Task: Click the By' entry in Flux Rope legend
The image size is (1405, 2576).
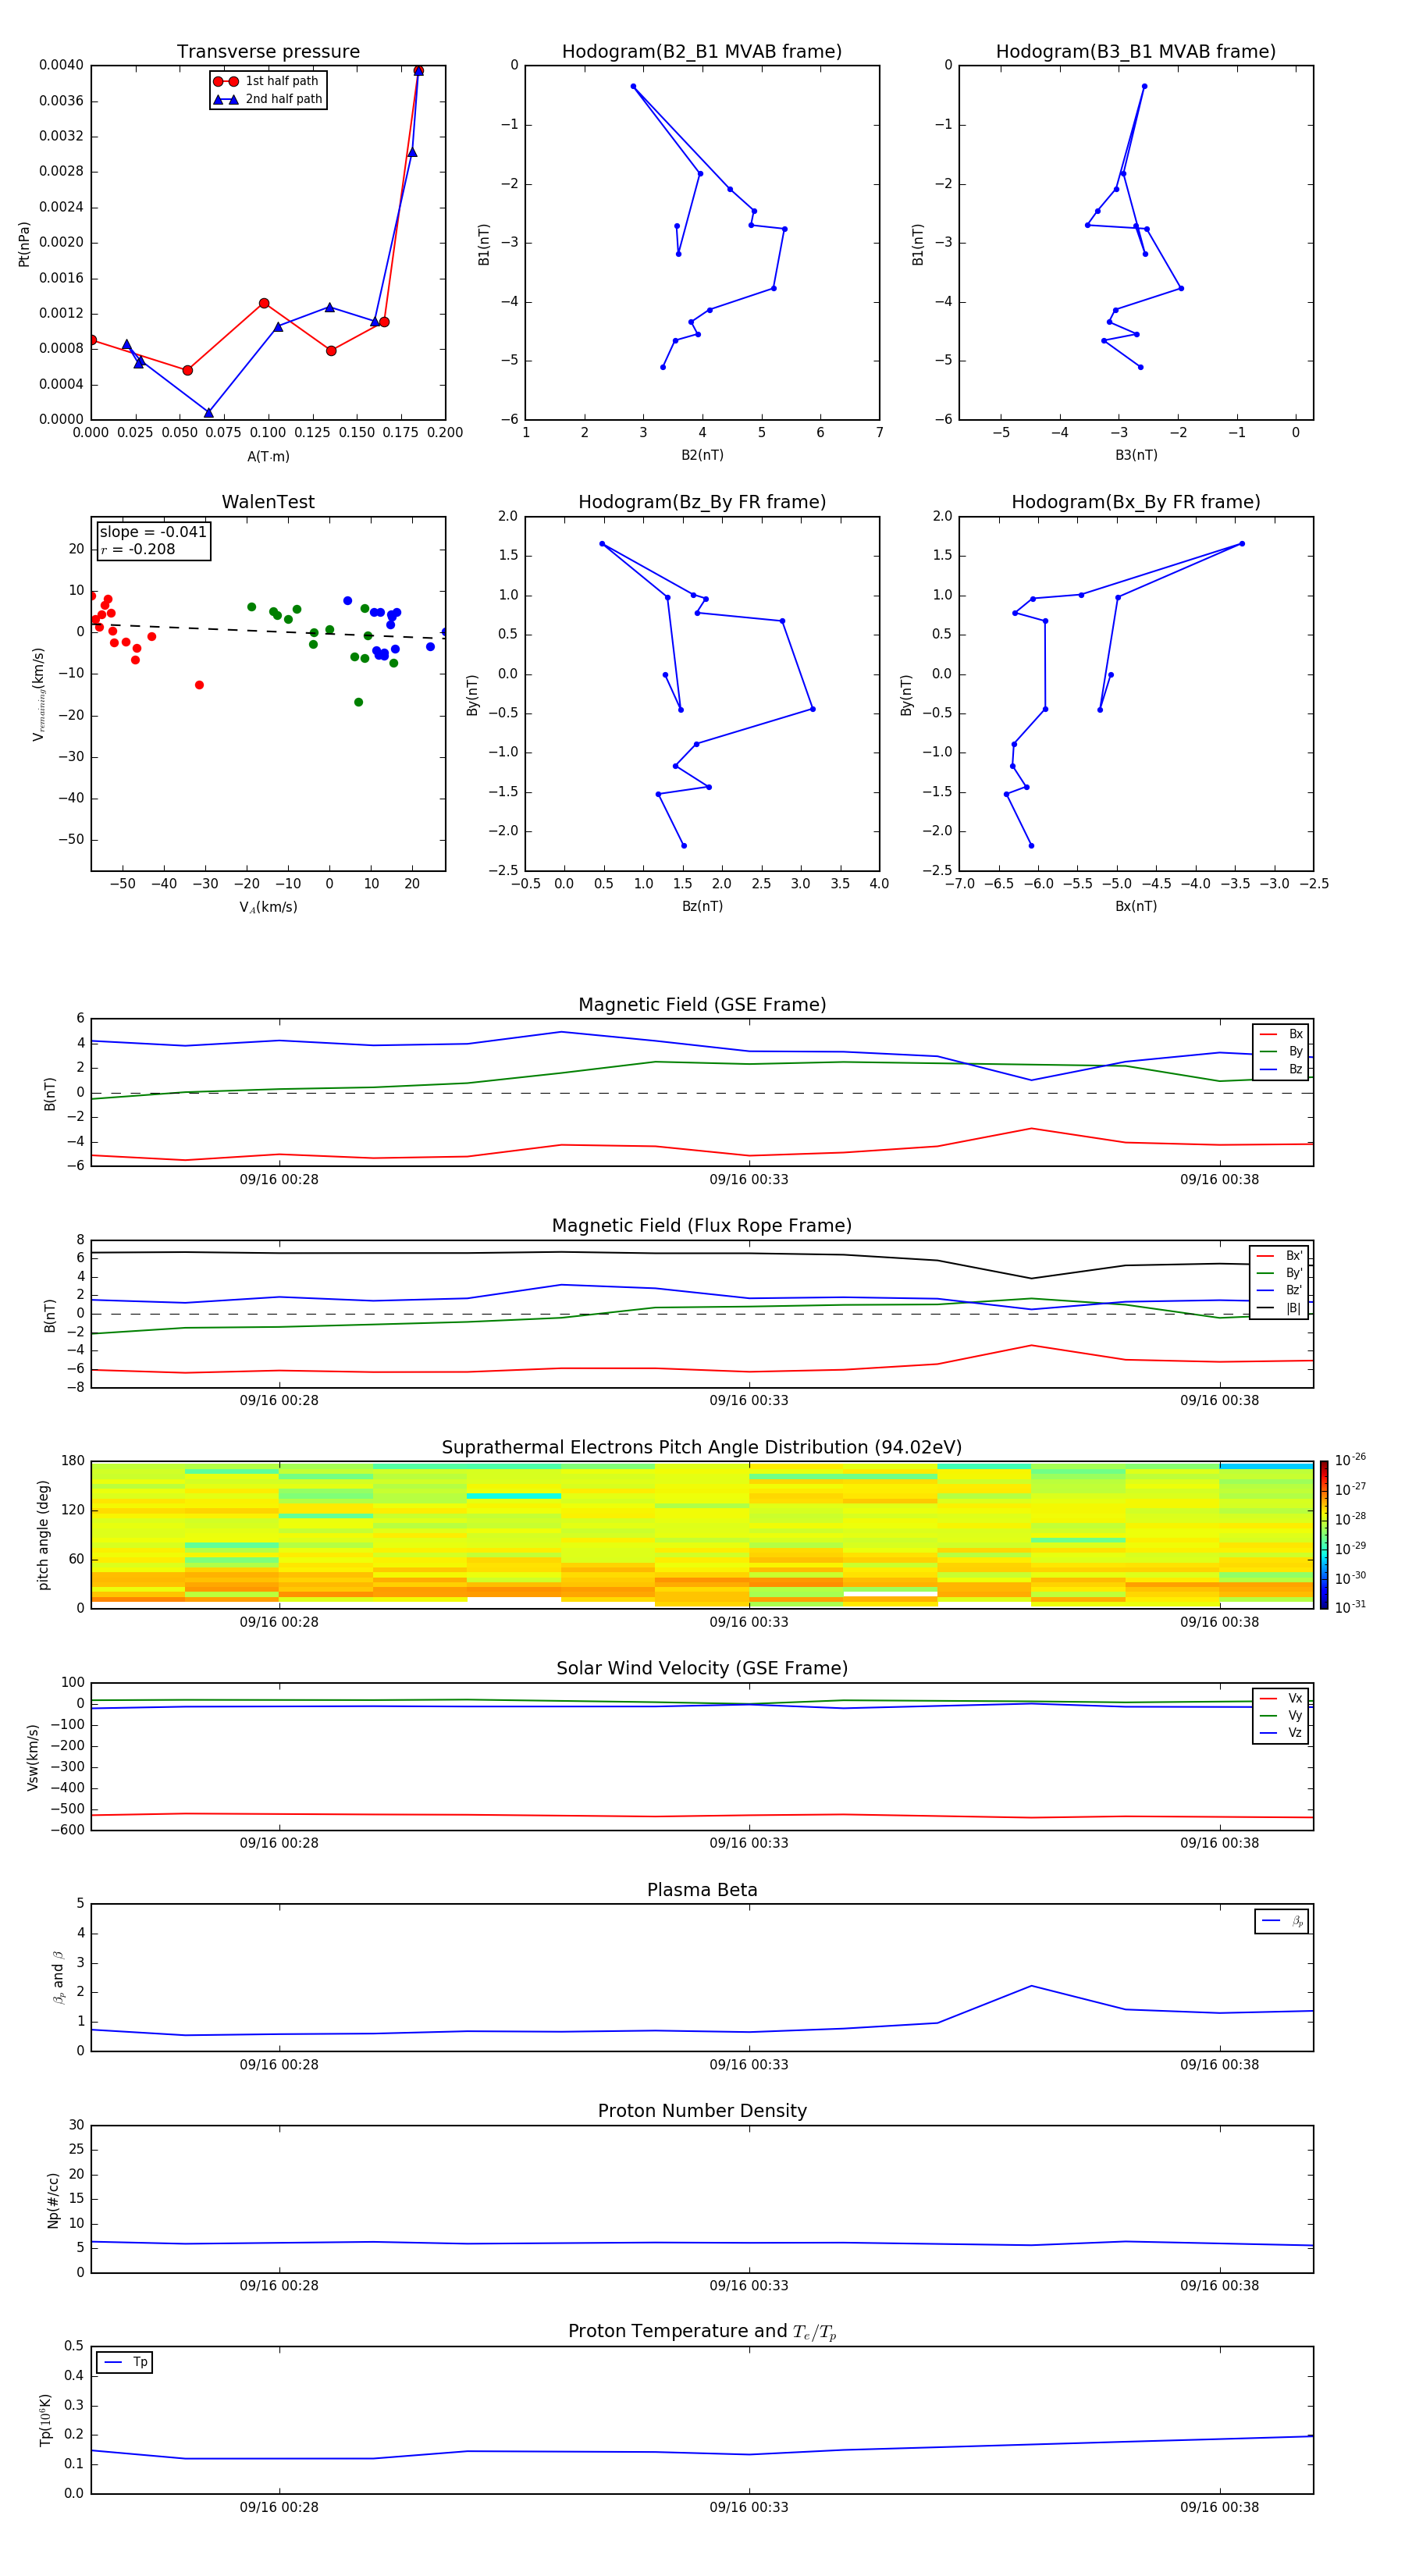Action: point(1279,1273)
